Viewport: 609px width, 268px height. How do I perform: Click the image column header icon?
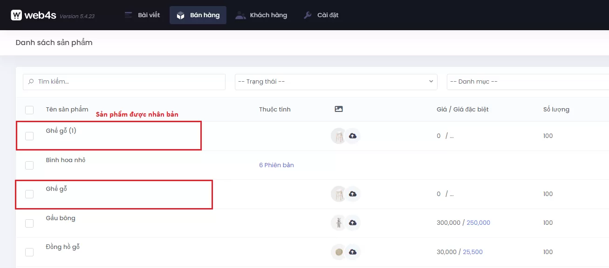339,109
